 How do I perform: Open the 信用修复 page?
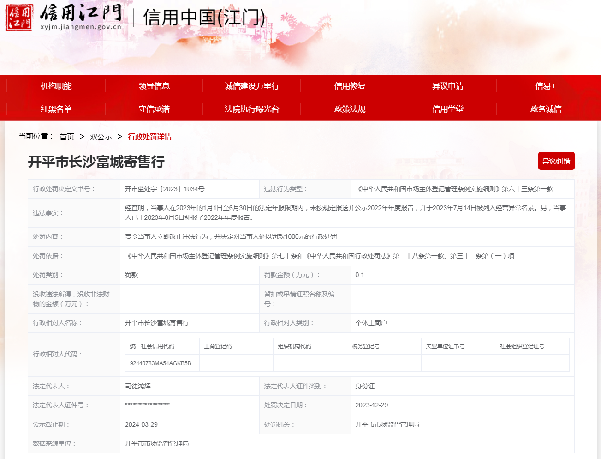pyautogui.click(x=350, y=86)
